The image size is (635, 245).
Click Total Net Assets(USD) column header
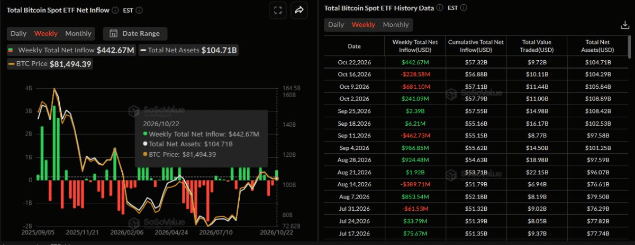click(596, 46)
